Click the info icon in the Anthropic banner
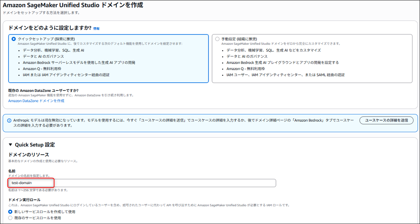420x224 pixels. (x=9, y=120)
